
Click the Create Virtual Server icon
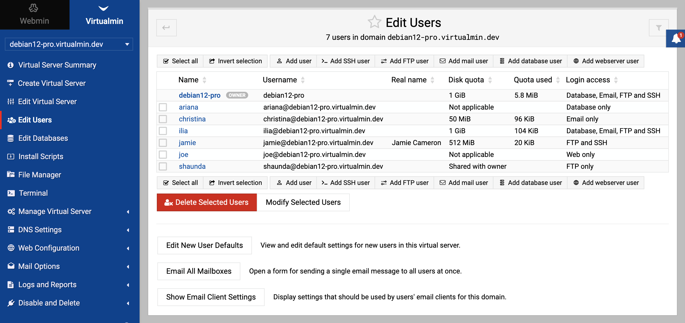11,83
